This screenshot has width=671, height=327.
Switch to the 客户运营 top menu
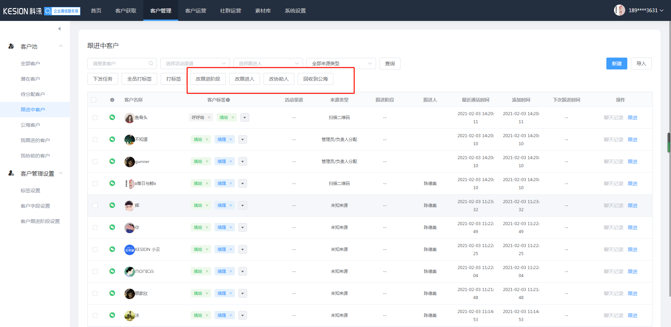(196, 10)
